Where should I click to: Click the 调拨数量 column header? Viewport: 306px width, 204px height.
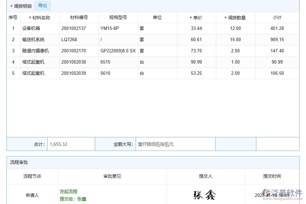pyautogui.click(x=236, y=17)
